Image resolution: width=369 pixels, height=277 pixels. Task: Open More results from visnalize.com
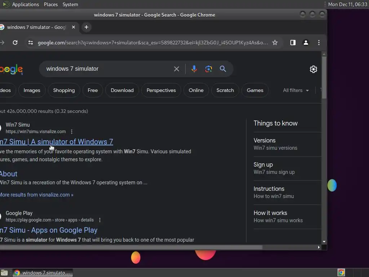(36, 195)
